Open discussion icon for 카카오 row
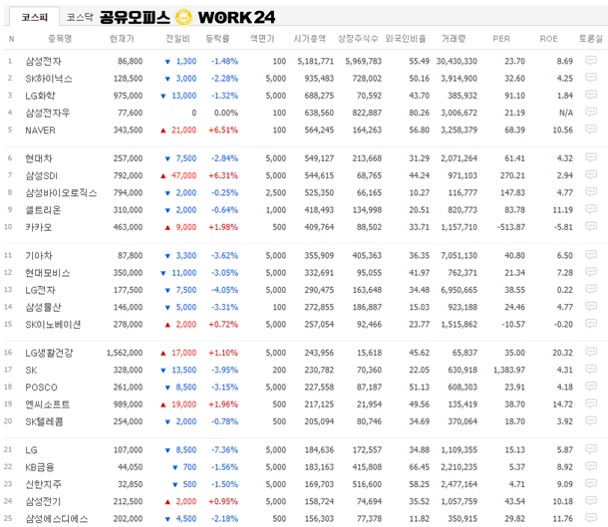608x527 pixels. coord(590,227)
